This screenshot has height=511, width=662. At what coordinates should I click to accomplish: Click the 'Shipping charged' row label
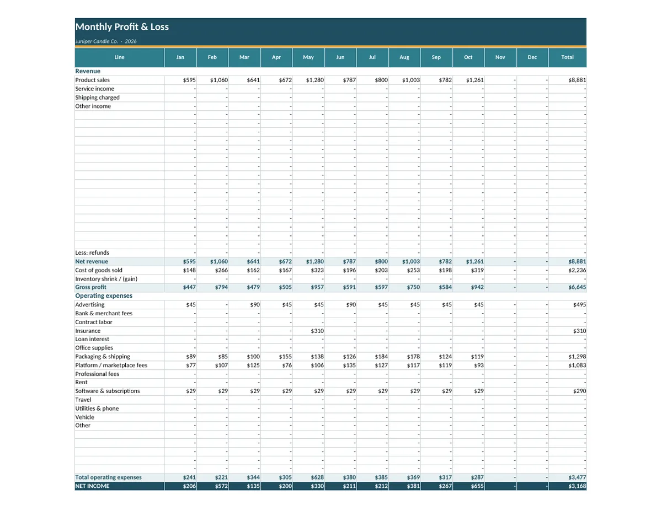coord(98,98)
